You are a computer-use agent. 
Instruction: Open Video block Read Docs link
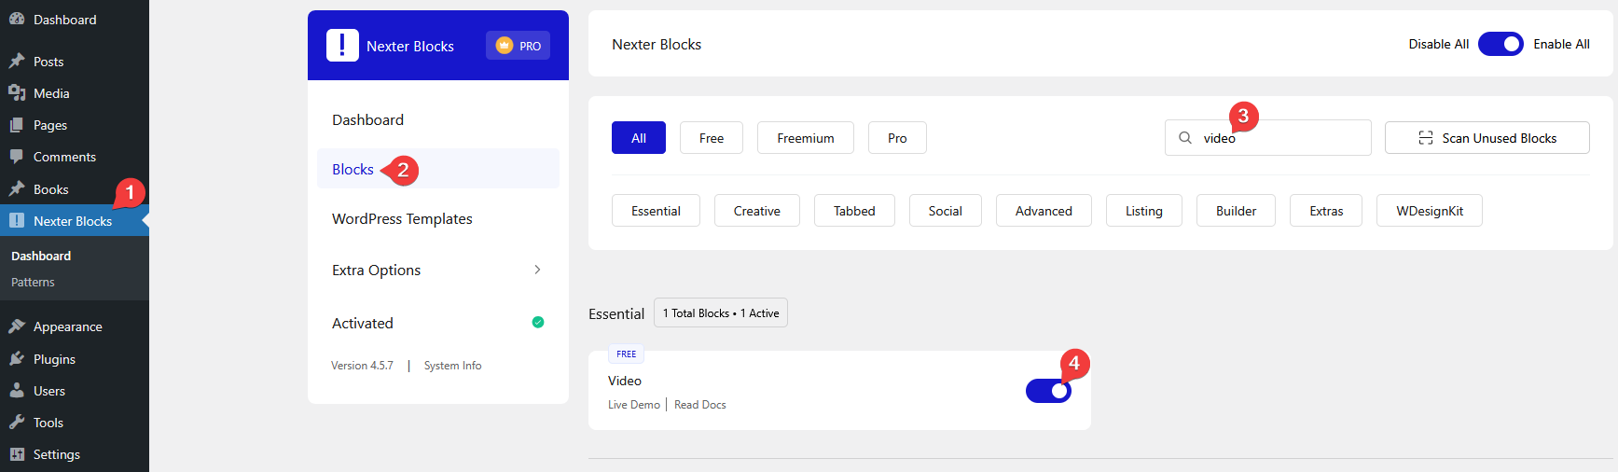(700, 405)
